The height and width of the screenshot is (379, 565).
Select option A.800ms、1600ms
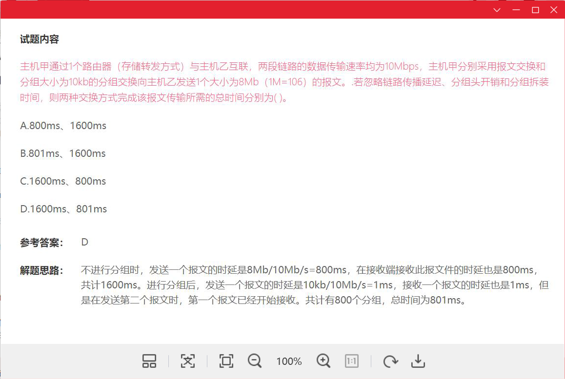[x=63, y=126]
